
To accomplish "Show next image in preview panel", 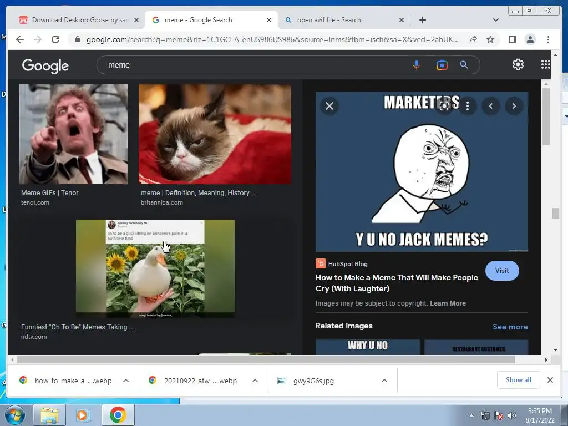I will 514,106.
